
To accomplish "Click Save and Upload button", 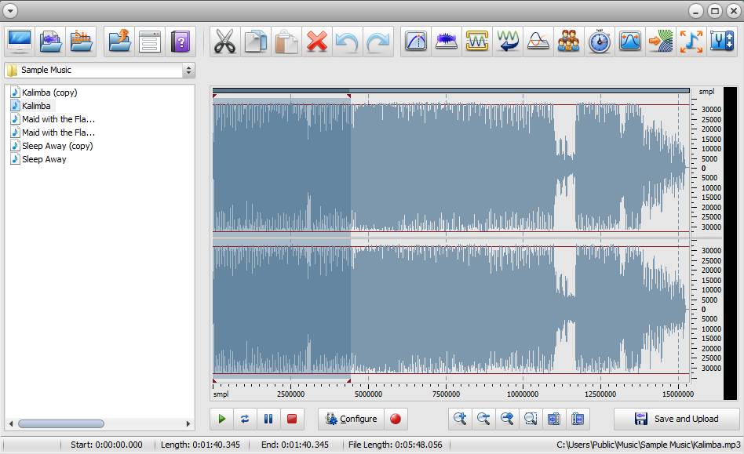I will (677, 419).
